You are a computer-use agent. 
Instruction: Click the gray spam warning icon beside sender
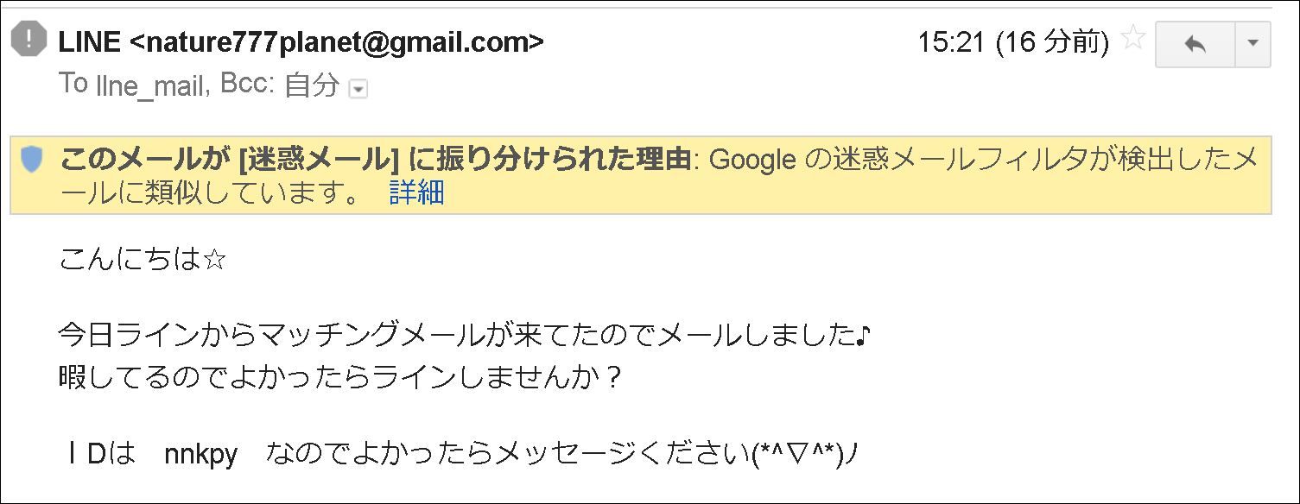pyautogui.click(x=29, y=40)
